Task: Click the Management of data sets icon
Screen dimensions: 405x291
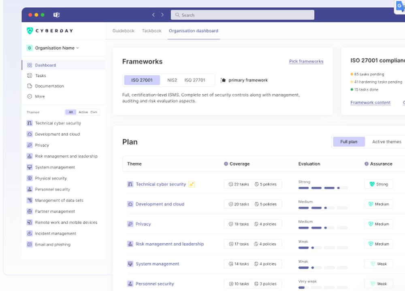Action: (x=30, y=200)
